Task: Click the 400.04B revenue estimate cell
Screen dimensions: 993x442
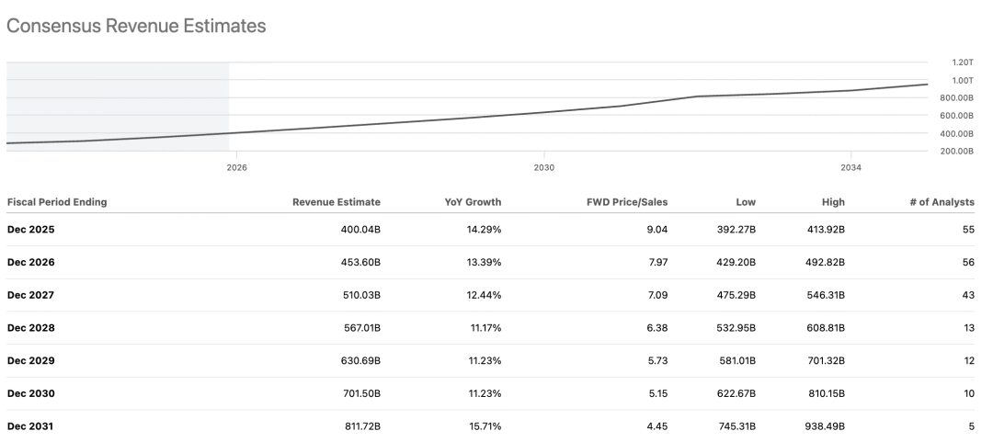Action: pos(359,230)
